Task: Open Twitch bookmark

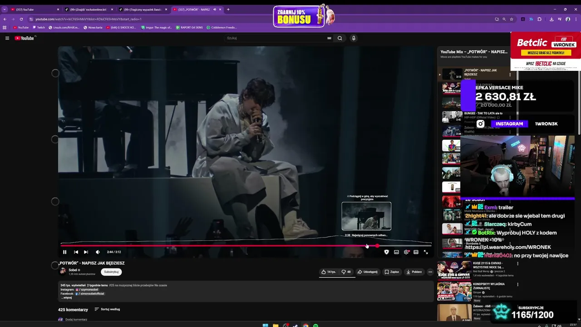Action: point(39,27)
